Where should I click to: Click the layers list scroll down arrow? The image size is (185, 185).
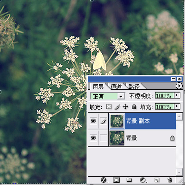179,172
